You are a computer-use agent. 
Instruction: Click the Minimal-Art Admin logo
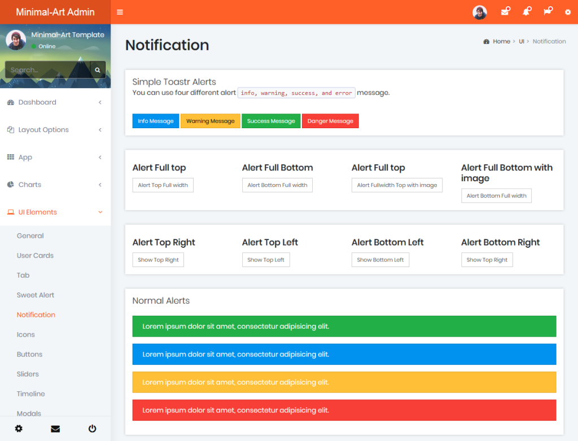55,12
